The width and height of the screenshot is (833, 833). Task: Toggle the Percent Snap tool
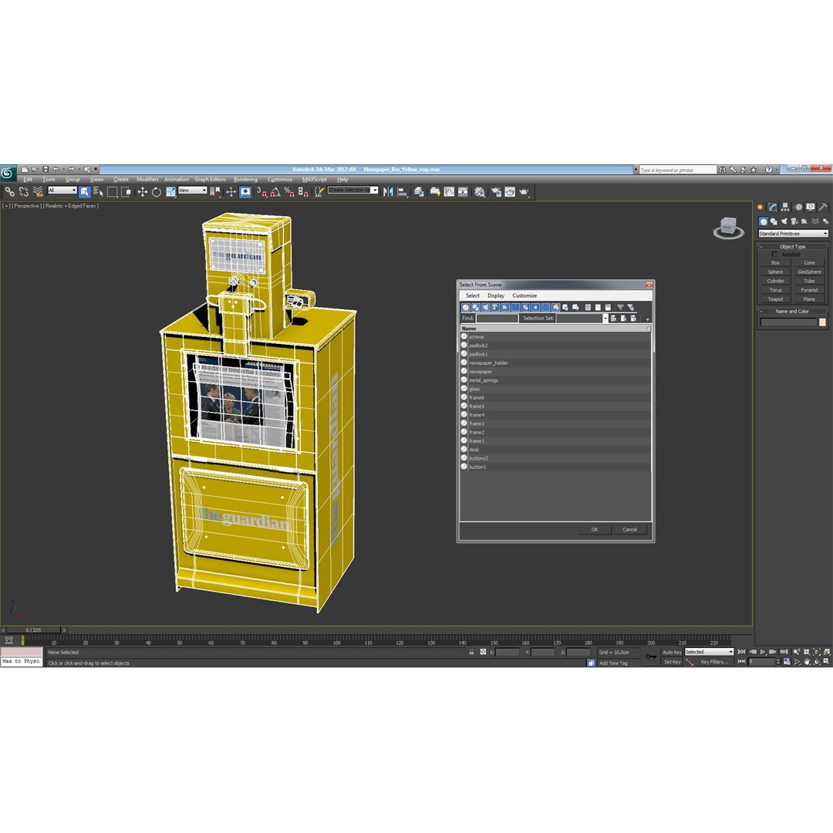coord(289,192)
